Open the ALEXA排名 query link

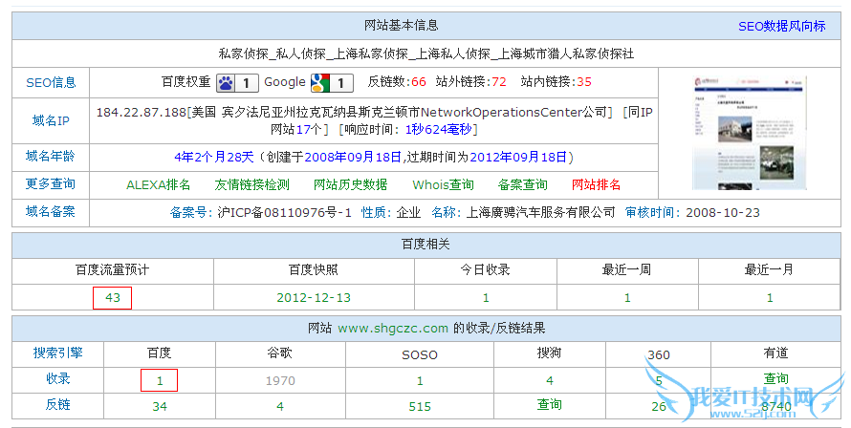pos(159,185)
